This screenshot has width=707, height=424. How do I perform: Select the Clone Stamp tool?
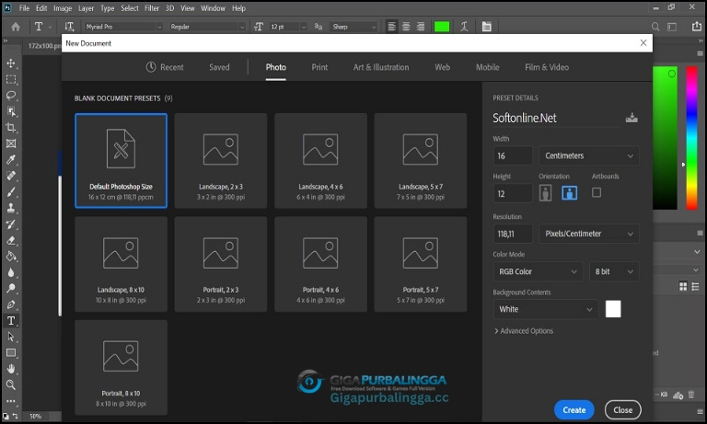[11, 208]
